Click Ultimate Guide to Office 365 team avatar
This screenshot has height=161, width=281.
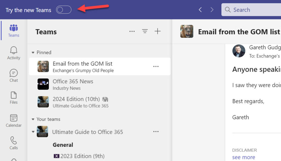pyautogui.click(x=43, y=131)
